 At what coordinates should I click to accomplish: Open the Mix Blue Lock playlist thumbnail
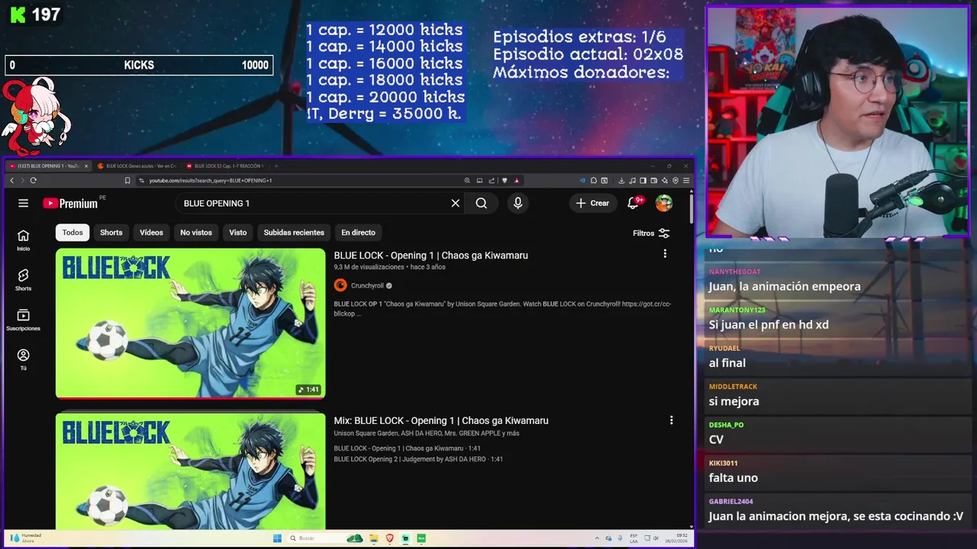pyautogui.click(x=190, y=471)
